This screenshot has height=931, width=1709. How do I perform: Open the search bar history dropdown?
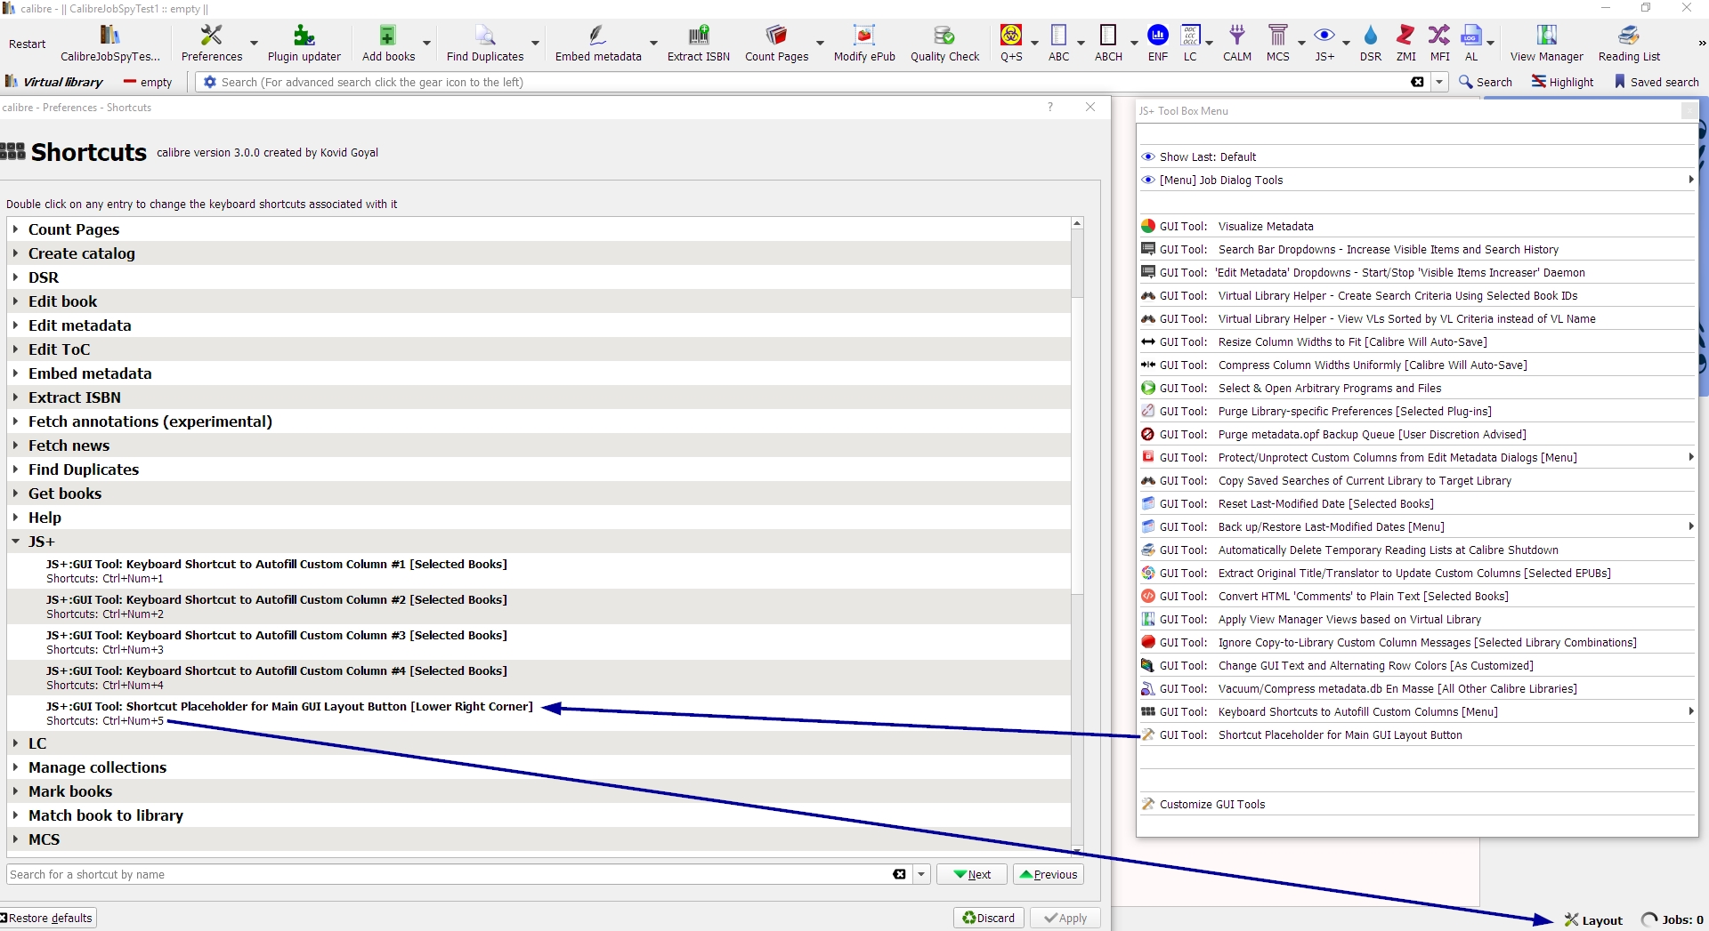pyautogui.click(x=1439, y=82)
